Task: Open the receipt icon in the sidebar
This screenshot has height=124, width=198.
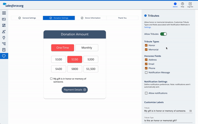Action: tap(4, 50)
